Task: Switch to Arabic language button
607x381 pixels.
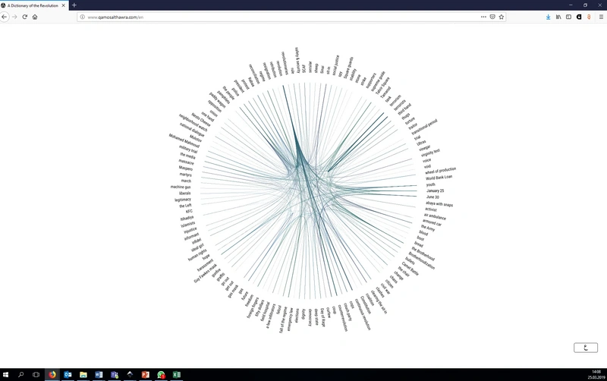Action: point(585,348)
